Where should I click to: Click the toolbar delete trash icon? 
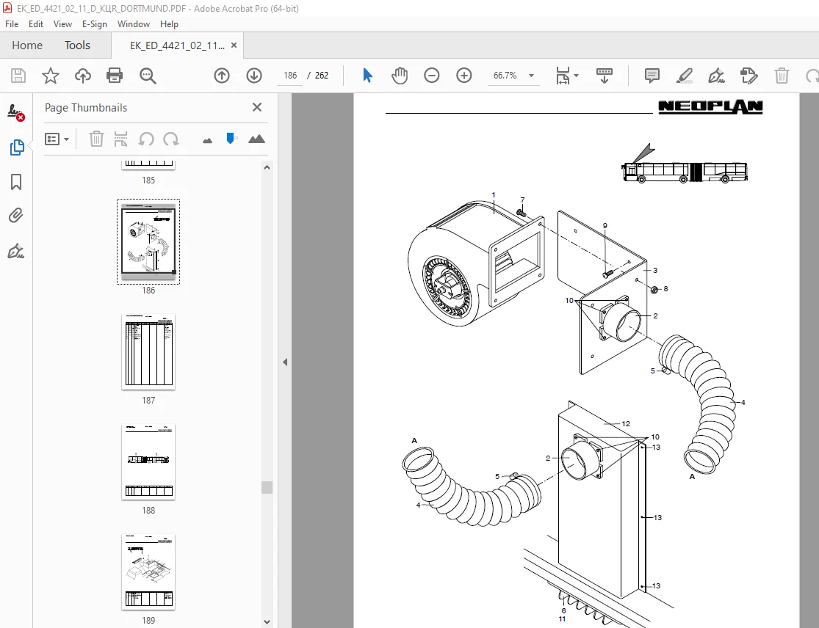click(782, 76)
